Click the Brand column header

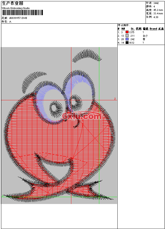coord(153,29)
